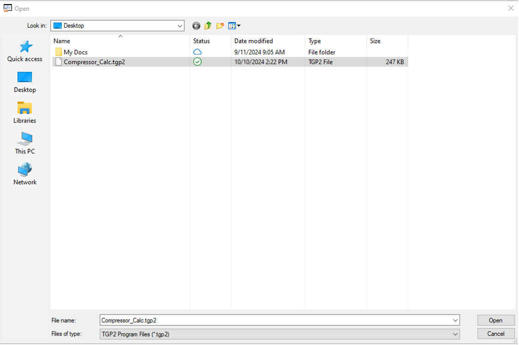The height and width of the screenshot is (345, 519).
Task: Expand the File name dropdown arrow
Action: point(455,320)
